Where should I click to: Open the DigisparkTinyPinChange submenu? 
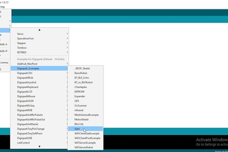point(39,129)
